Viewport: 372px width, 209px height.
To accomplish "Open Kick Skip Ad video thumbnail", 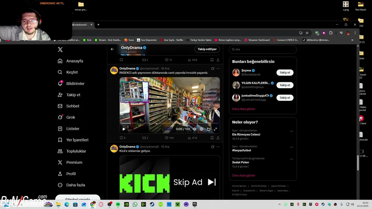I will (169, 177).
